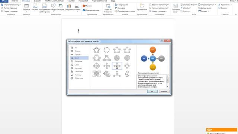Expand the Мои приложения dropdown
The height and width of the screenshot is (134, 238).
coord(92,10)
